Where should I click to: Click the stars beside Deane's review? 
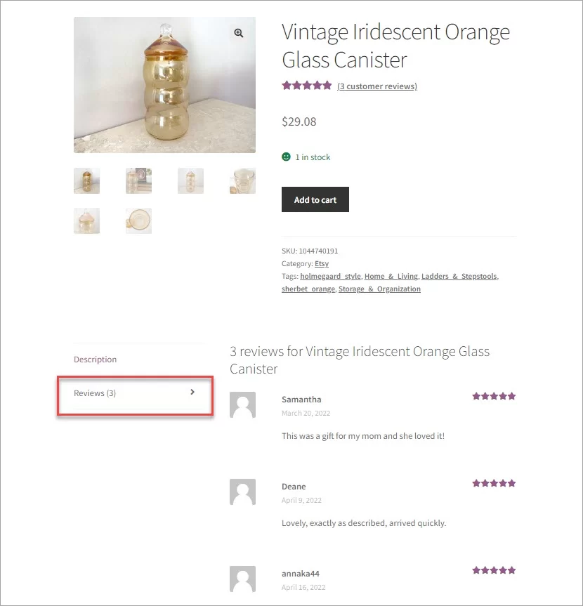494,482
